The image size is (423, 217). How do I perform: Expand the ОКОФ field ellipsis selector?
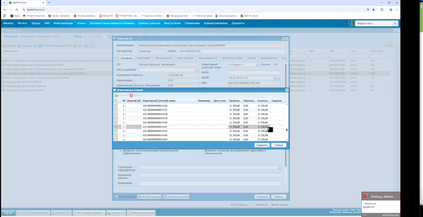pyautogui.click(x=278, y=78)
